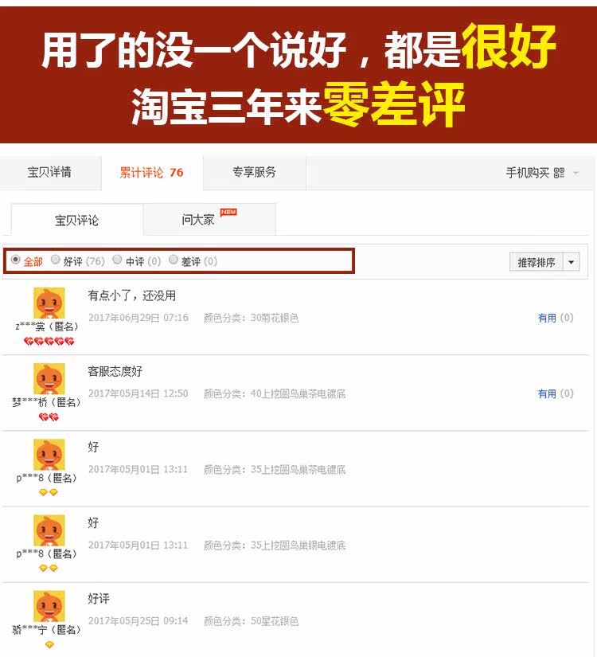Click yellow diamond icon under 骄***宁
597x657 pixels.
coord(49,644)
